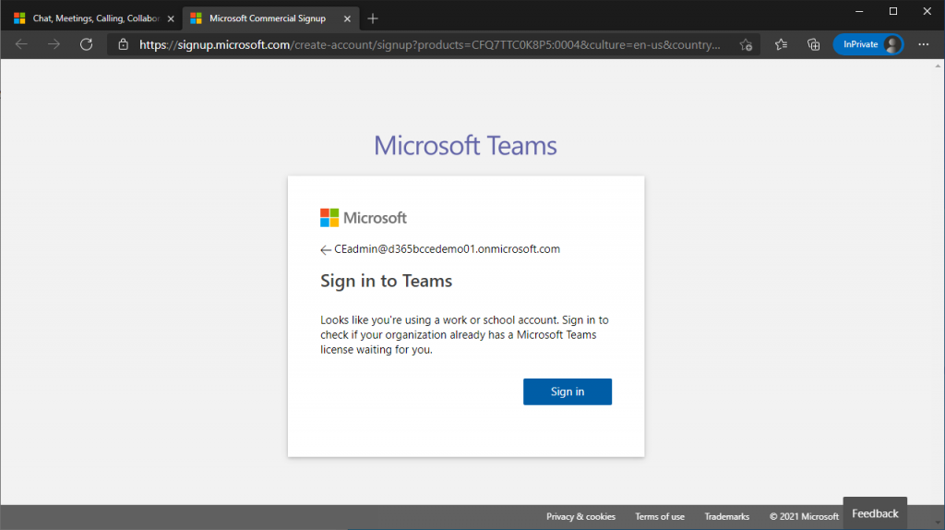
Task: Close the Chat, Meetings, Calling tab
Action: 171,18
